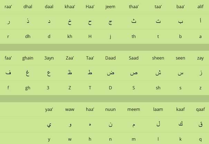Click the letter name "ghain"
Screen dimensions: 209x144
28,58
